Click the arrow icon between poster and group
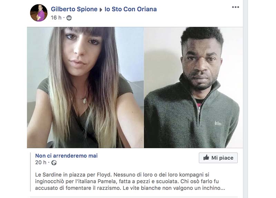The height and width of the screenshot is (198, 276). (x=101, y=10)
